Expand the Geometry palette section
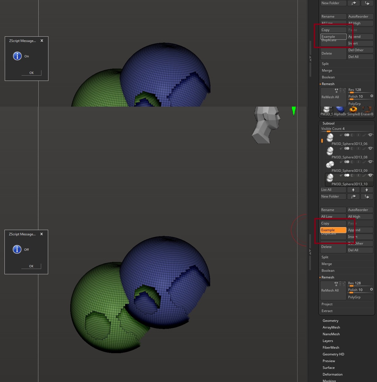The height and width of the screenshot is (382, 377). click(330, 321)
